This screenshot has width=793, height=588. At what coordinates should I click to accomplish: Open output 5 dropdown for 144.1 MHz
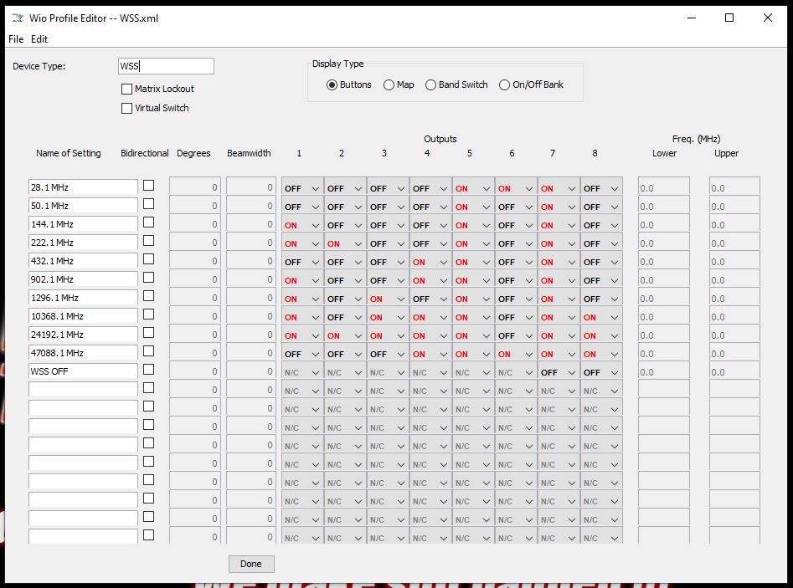473,225
